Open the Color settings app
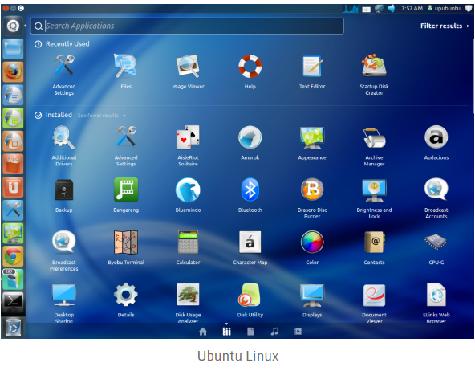The image size is (475, 375). click(x=312, y=247)
